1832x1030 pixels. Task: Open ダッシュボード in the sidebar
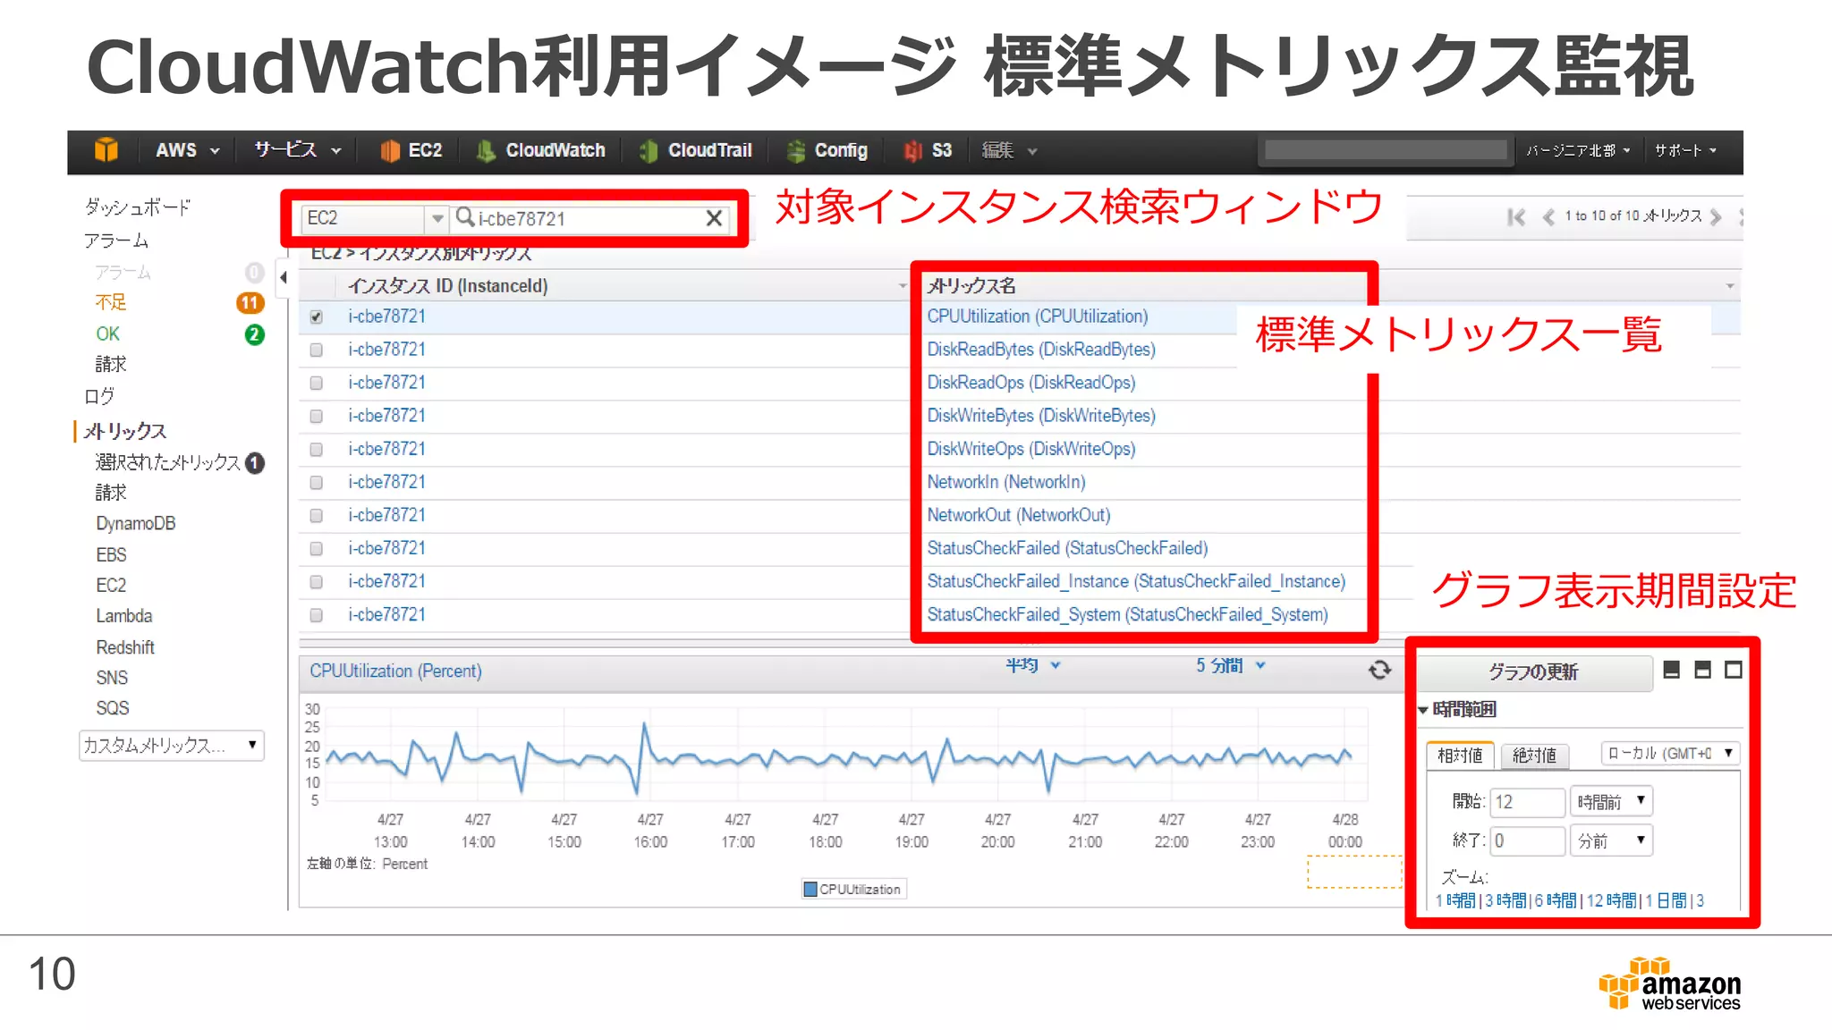pyautogui.click(x=138, y=207)
